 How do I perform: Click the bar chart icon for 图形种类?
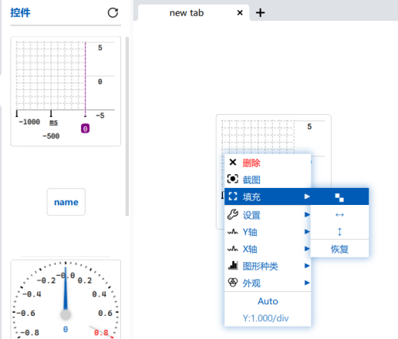233,265
